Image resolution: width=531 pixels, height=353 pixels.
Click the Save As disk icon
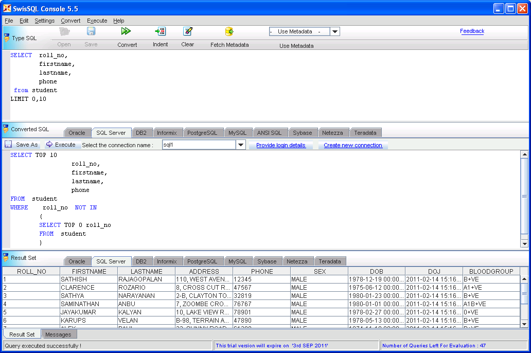[x=8, y=144]
